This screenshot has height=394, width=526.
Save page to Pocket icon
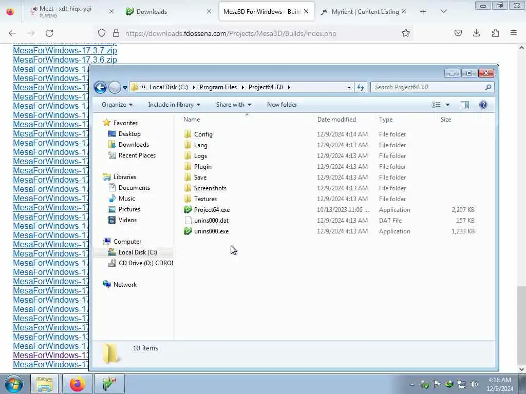coord(458,33)
